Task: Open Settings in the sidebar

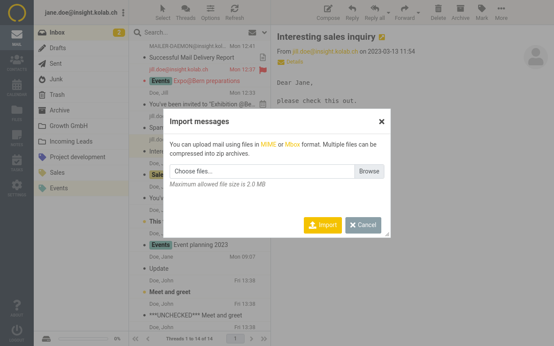Action: coord(17,188)
